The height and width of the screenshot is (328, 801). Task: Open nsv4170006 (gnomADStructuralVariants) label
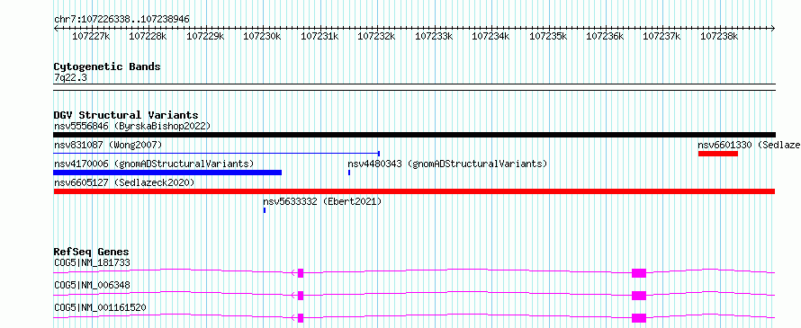[x=154, y=164]
